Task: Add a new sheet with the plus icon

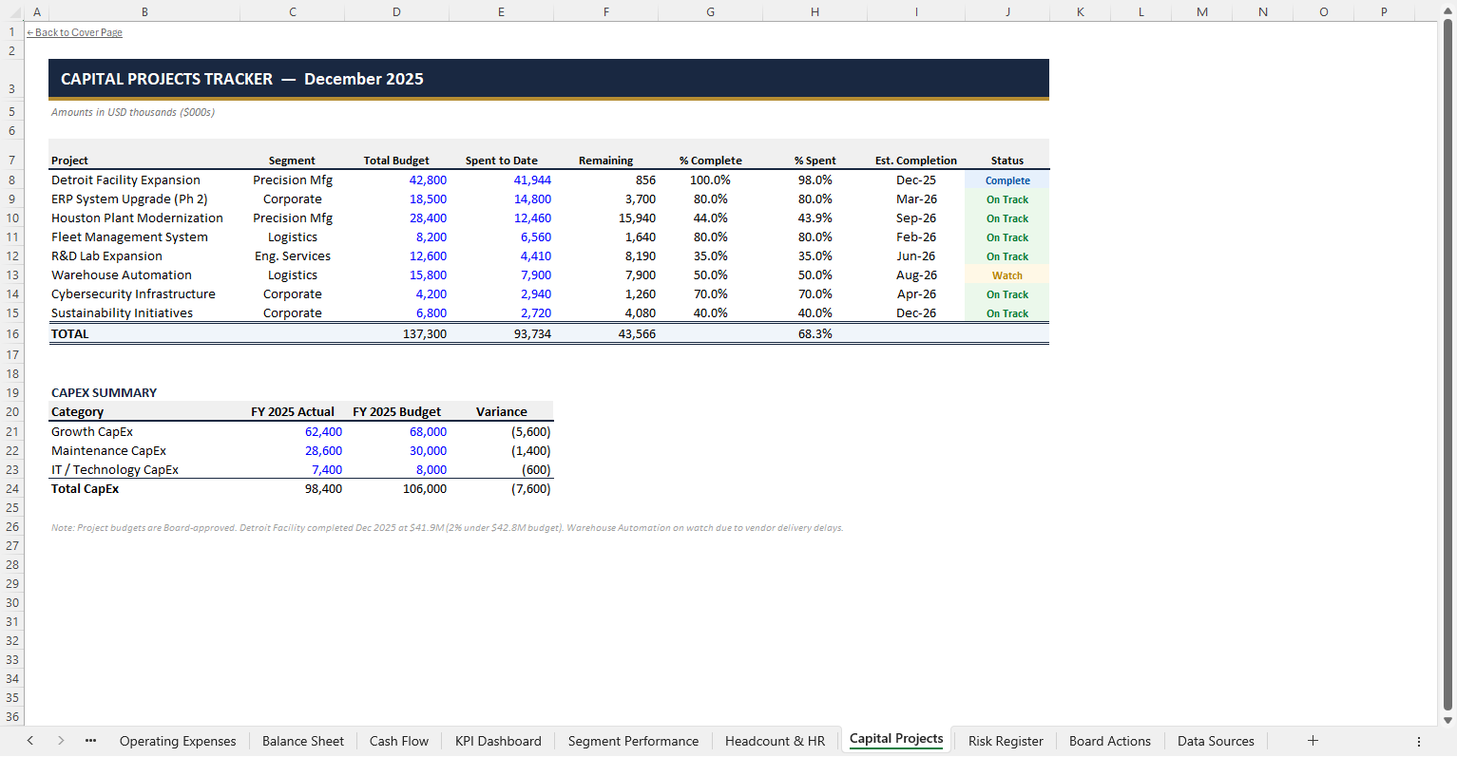Action: [1313, 740]
